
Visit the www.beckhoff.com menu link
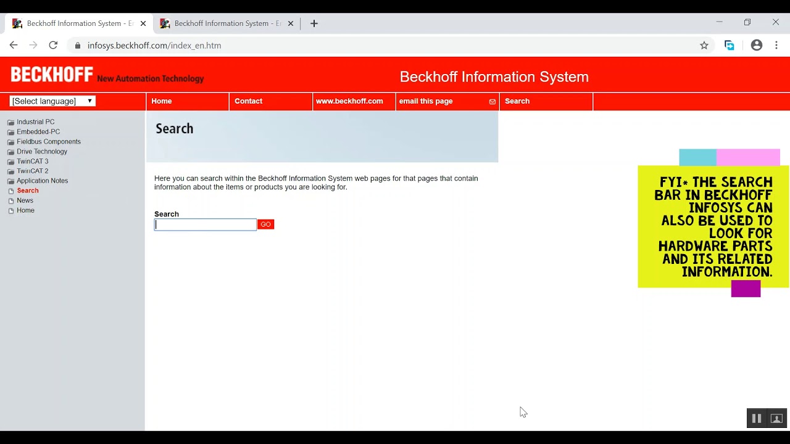pos(349,101)
